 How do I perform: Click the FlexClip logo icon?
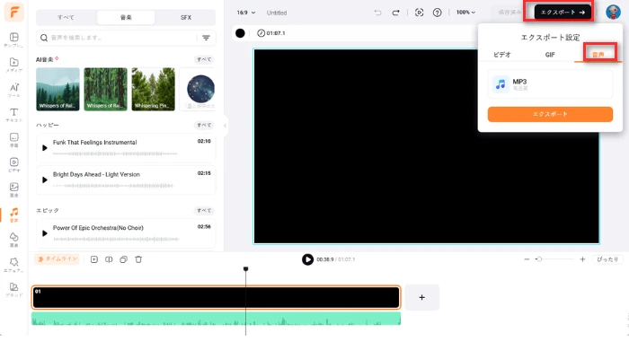pyautogui.click(x=13, y=12)
